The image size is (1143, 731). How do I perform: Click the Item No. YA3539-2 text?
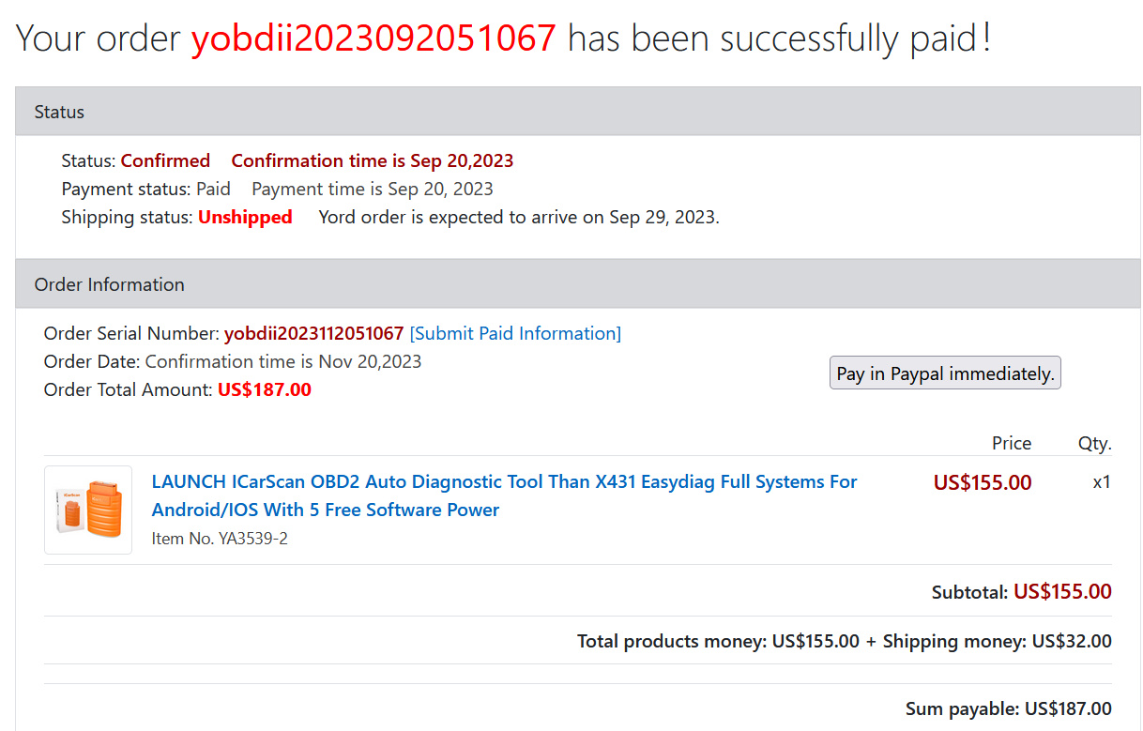[x=220, y=539]
